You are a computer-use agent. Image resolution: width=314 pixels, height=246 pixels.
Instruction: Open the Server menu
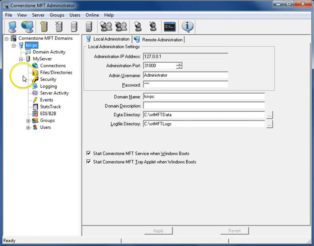[38, 15]
